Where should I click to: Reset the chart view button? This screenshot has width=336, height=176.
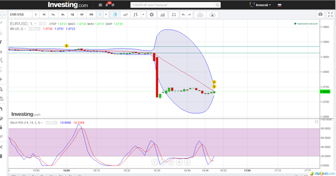pos(171,162)
